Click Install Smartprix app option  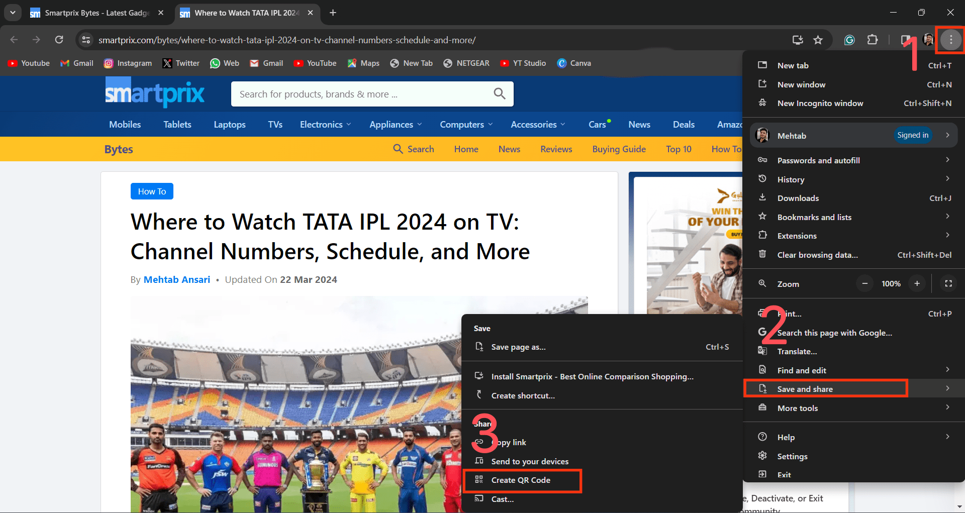(x=602, y=376)
